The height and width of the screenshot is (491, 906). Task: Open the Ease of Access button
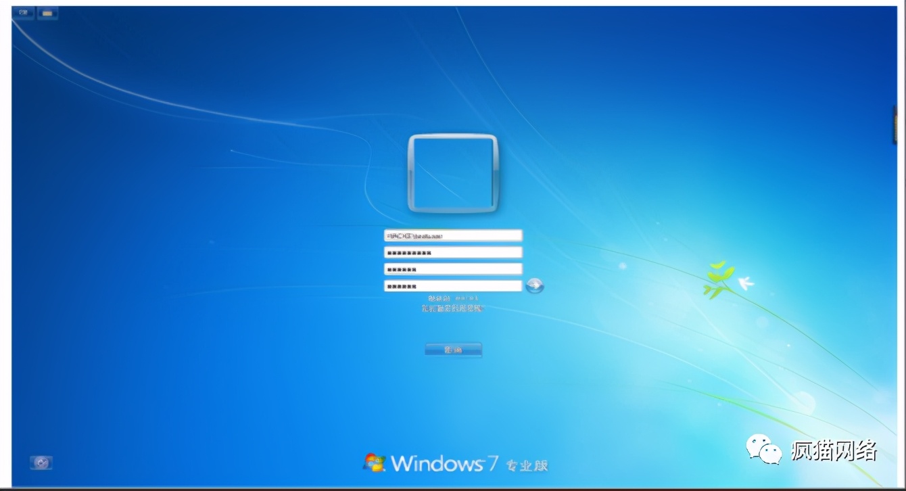coord(41,463)
